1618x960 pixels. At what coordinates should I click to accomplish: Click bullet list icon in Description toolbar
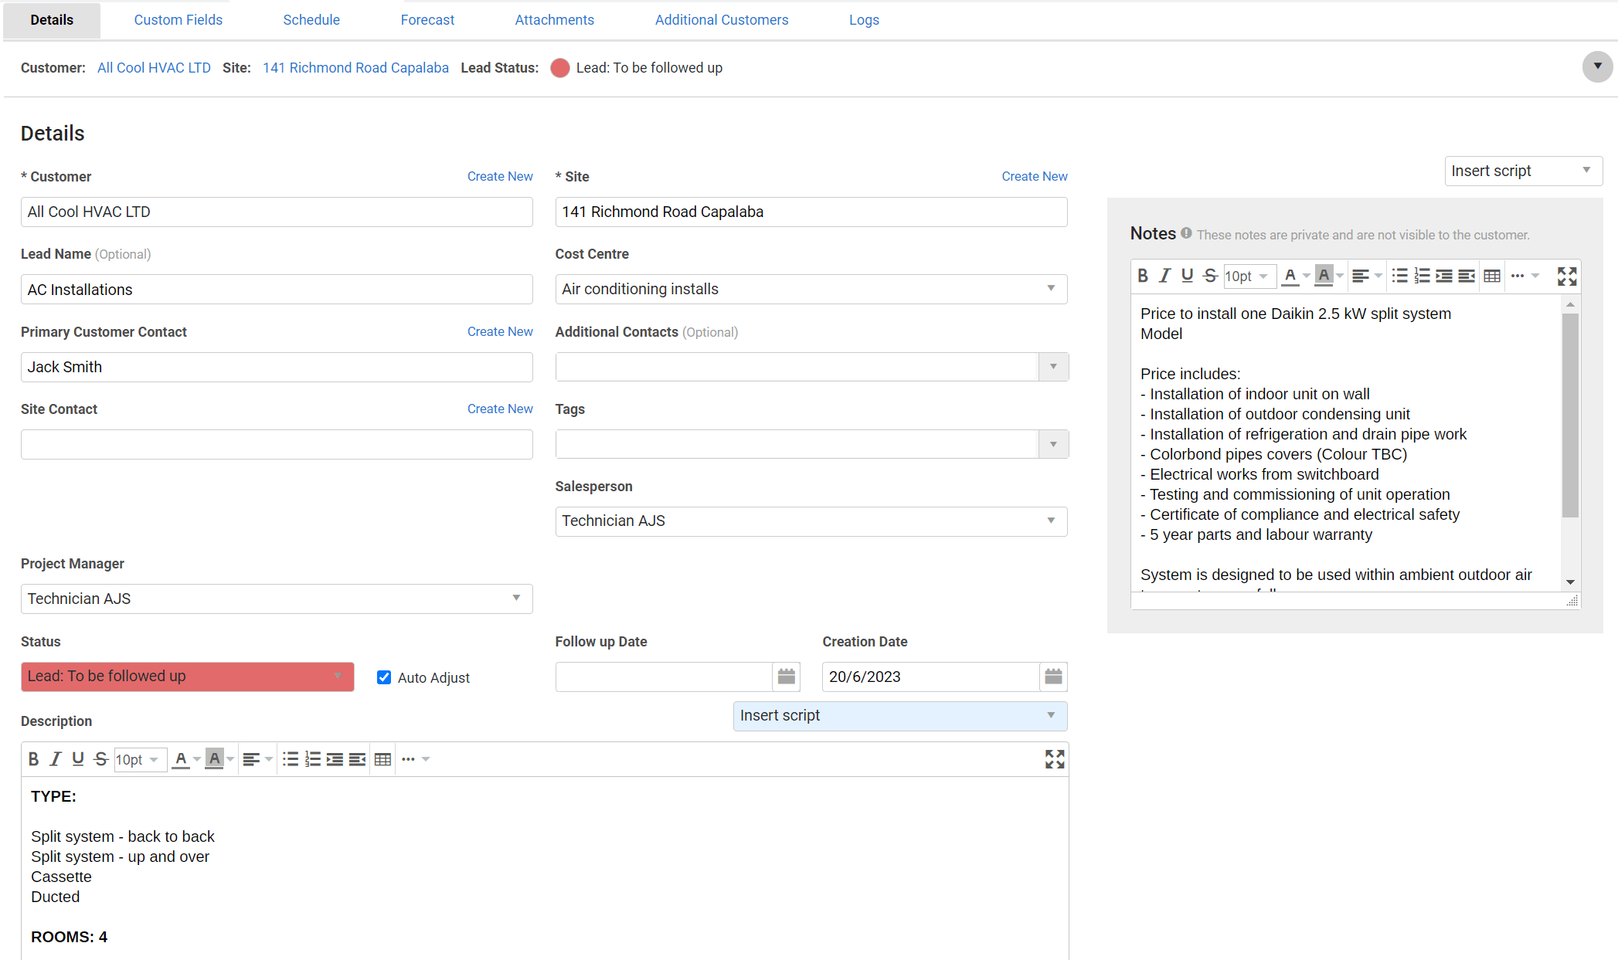tap(291, 759)
